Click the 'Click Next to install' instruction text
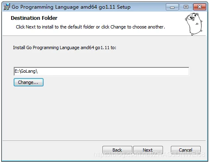Screen dimensions: 209x162 90,27
